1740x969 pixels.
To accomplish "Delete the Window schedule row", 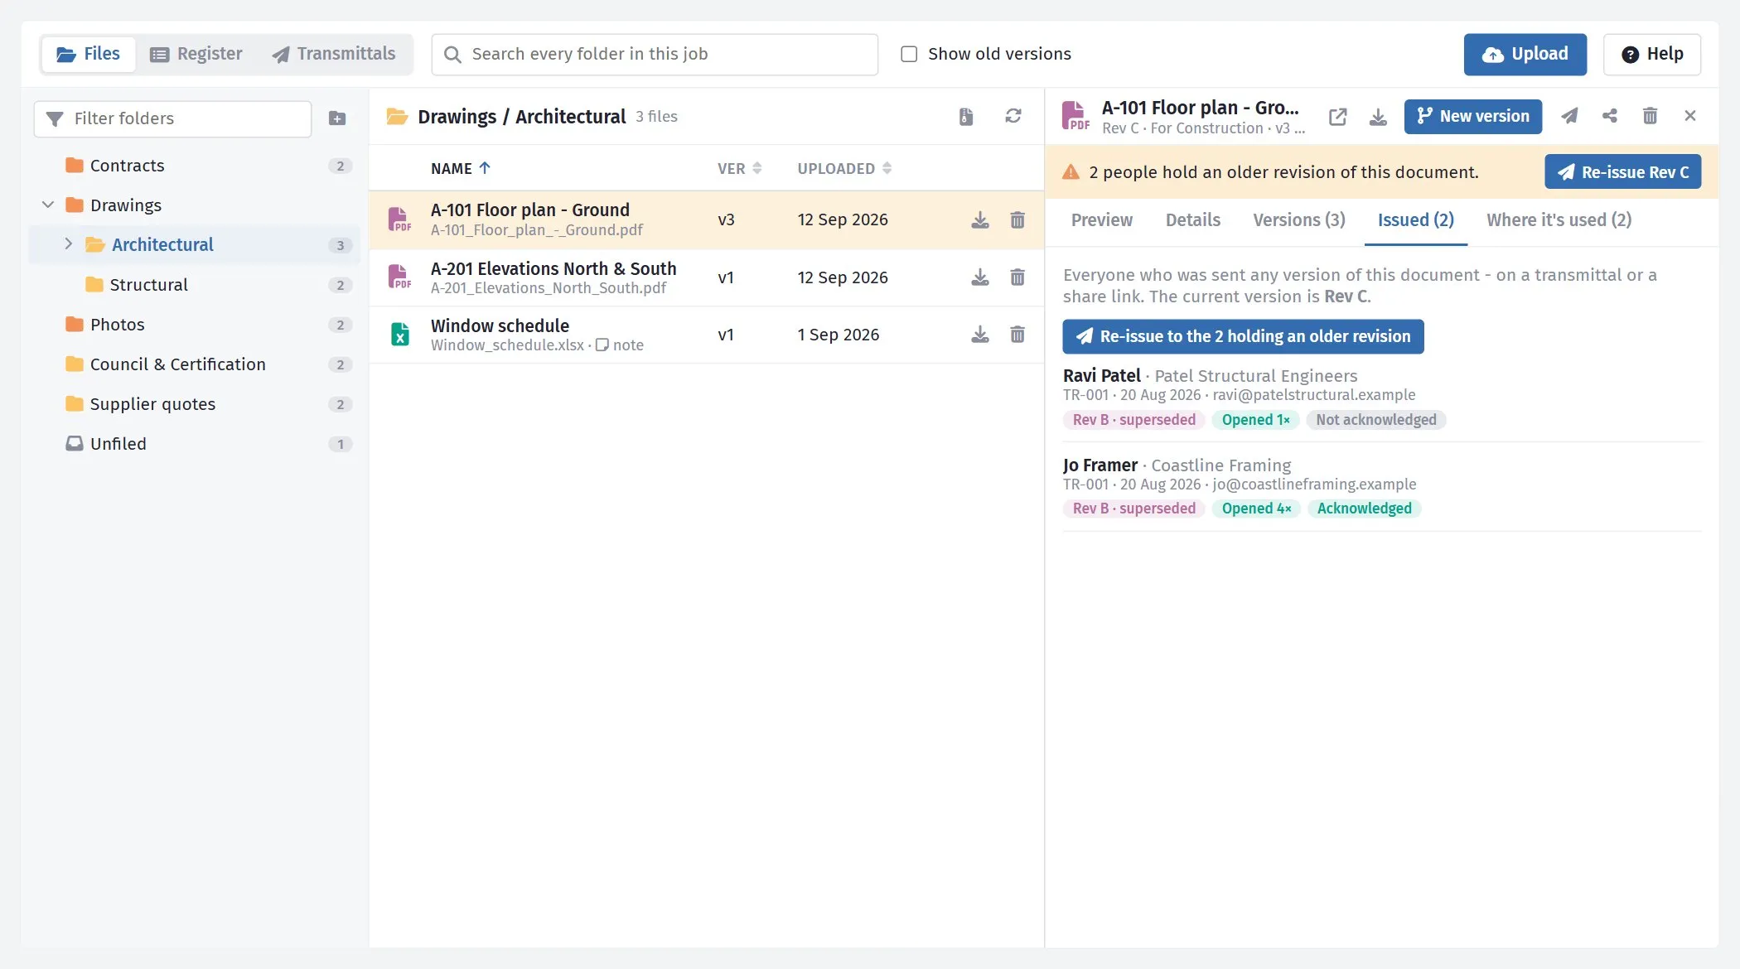I will pos(1017,335).
